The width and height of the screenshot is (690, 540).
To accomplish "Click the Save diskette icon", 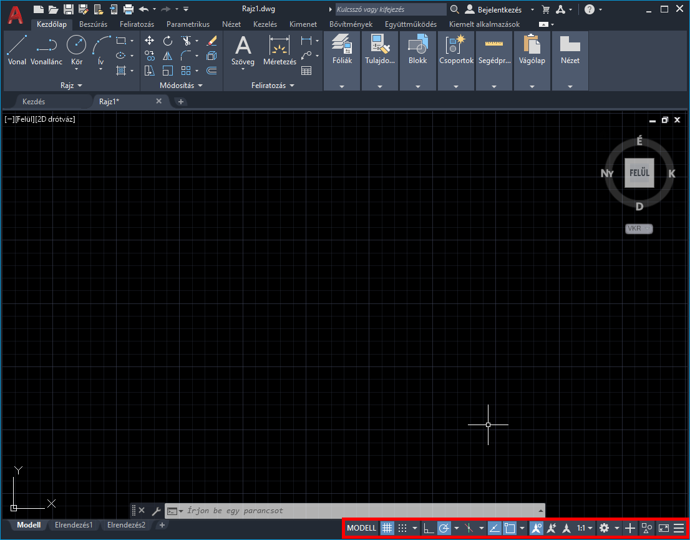I will tap(68, 9).
